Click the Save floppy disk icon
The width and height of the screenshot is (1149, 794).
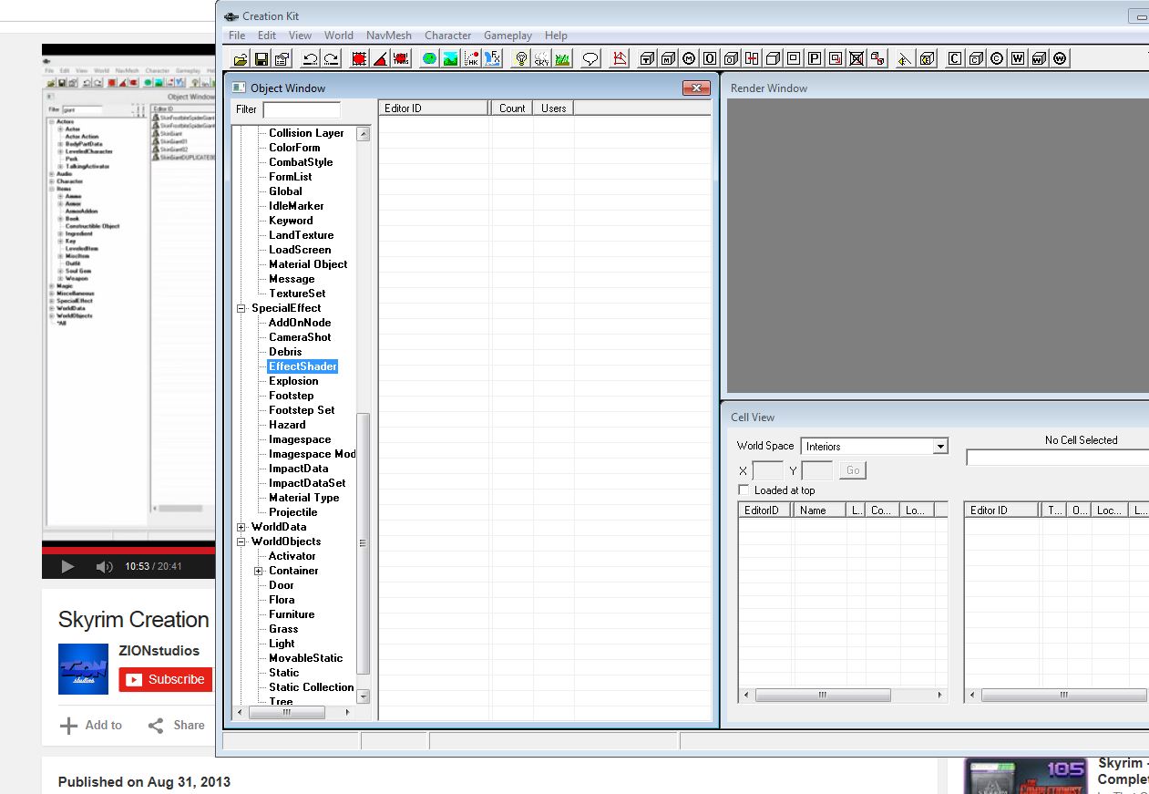click(x=262, y=59)
